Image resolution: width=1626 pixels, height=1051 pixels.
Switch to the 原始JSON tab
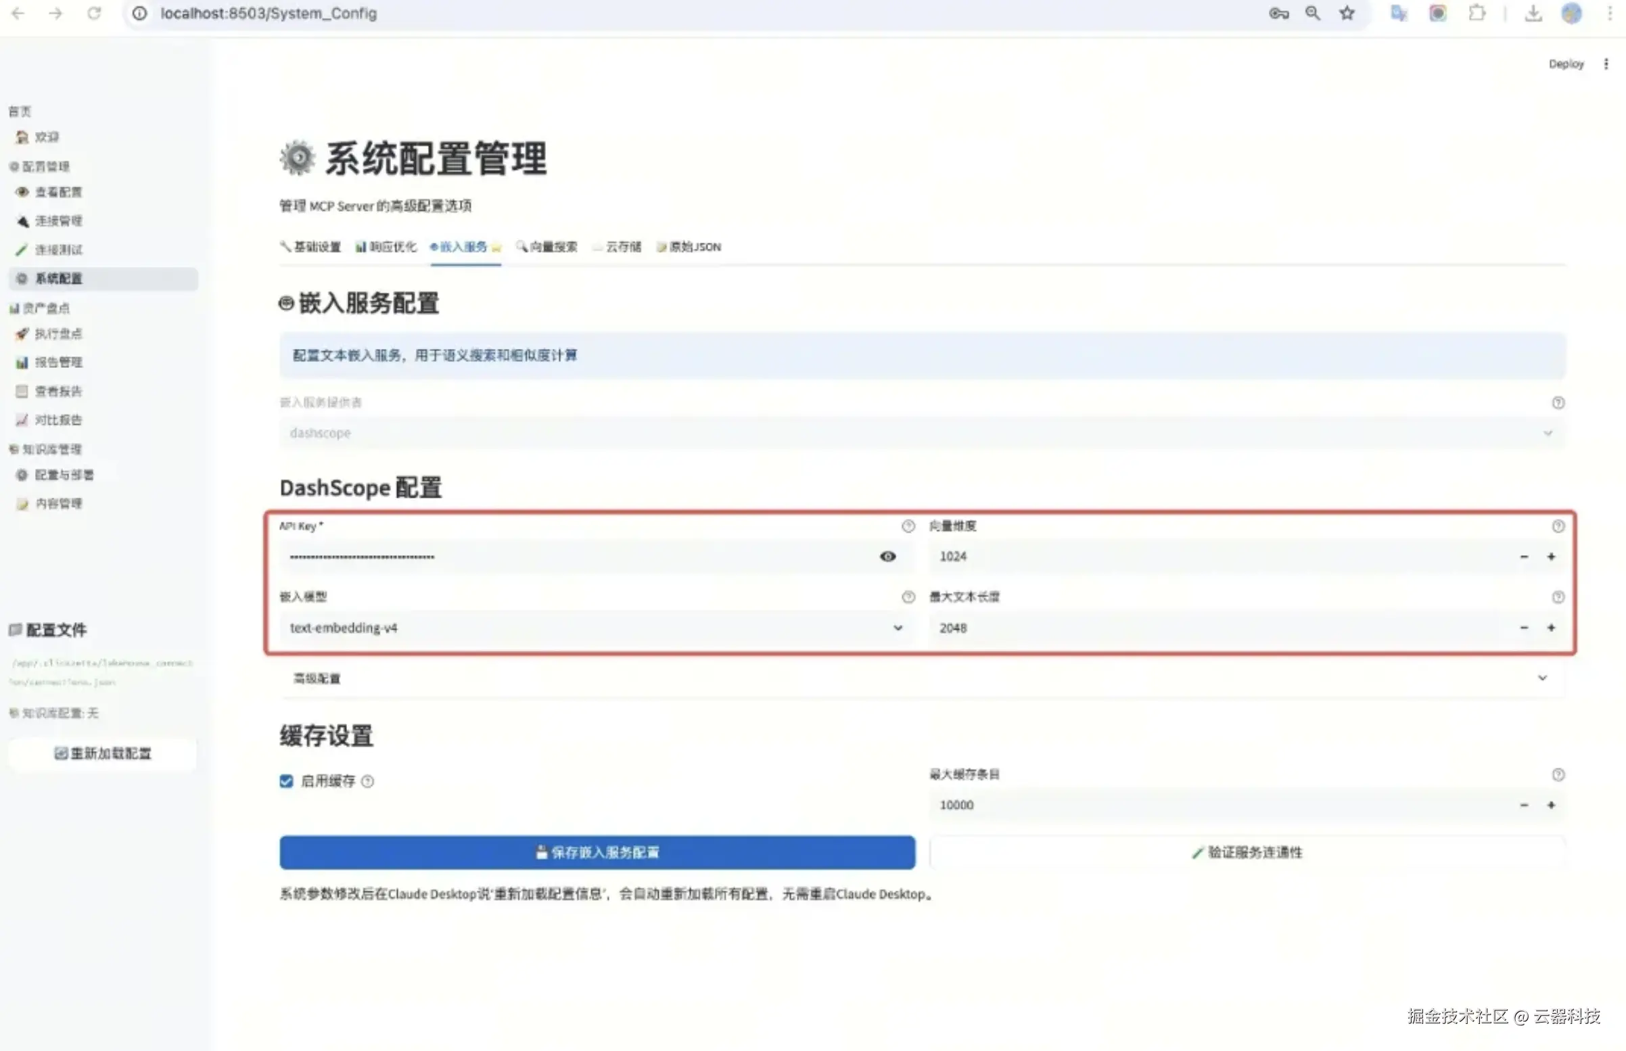point(689,247)
